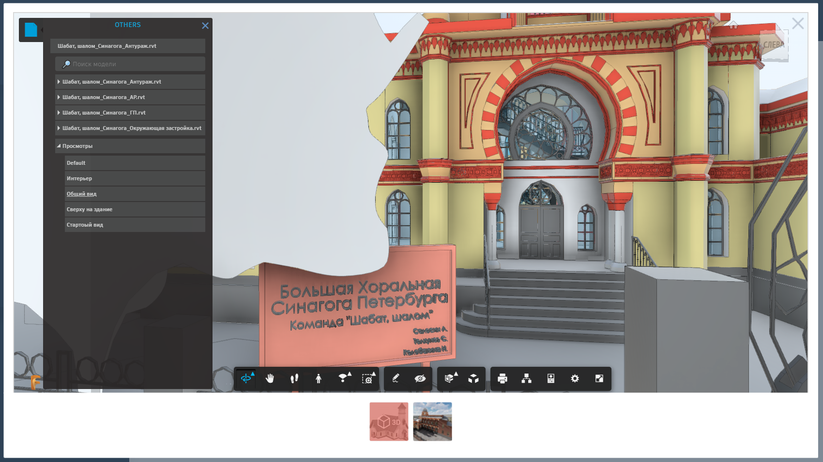The height and width of the screenshot is (462, 823).
Task: Collapse the Просмотры section
Action: click(x=59, y=146)
